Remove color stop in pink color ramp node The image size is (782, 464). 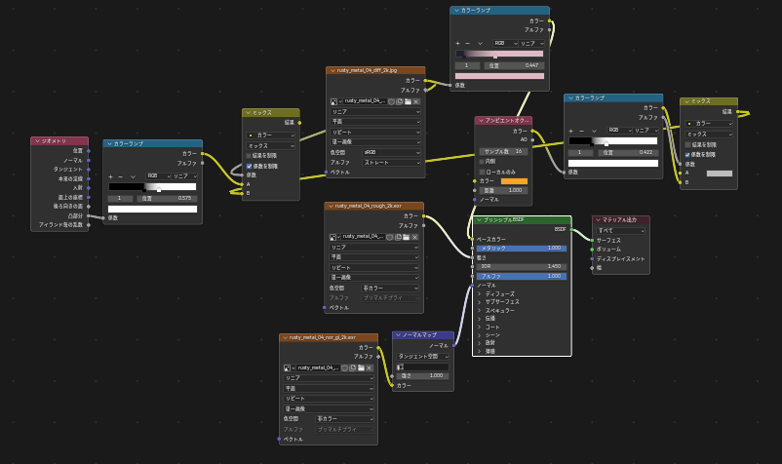467,43
